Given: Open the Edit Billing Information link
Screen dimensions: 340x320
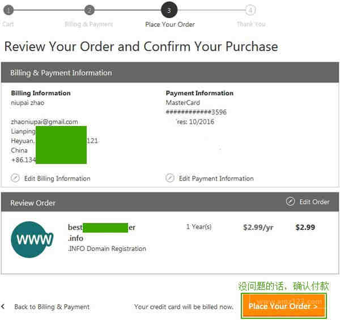Looking at the screenshot, I should [57, 179].
